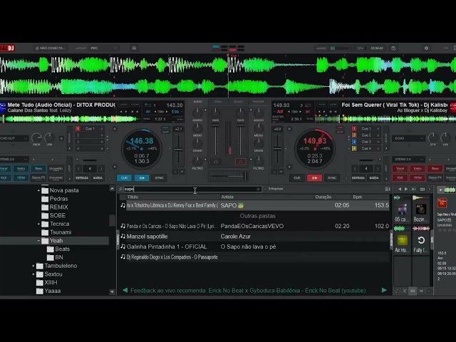The width and height of the screenshot is (456, 342).
Task: Halve left deck loop size arrow
Action: click(x=78, y=168)
